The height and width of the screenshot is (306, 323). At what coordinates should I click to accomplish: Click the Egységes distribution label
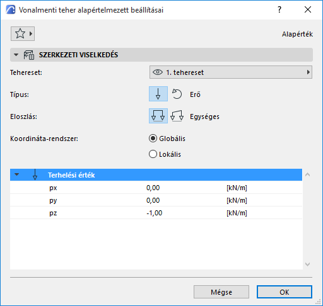coord(204,116)
